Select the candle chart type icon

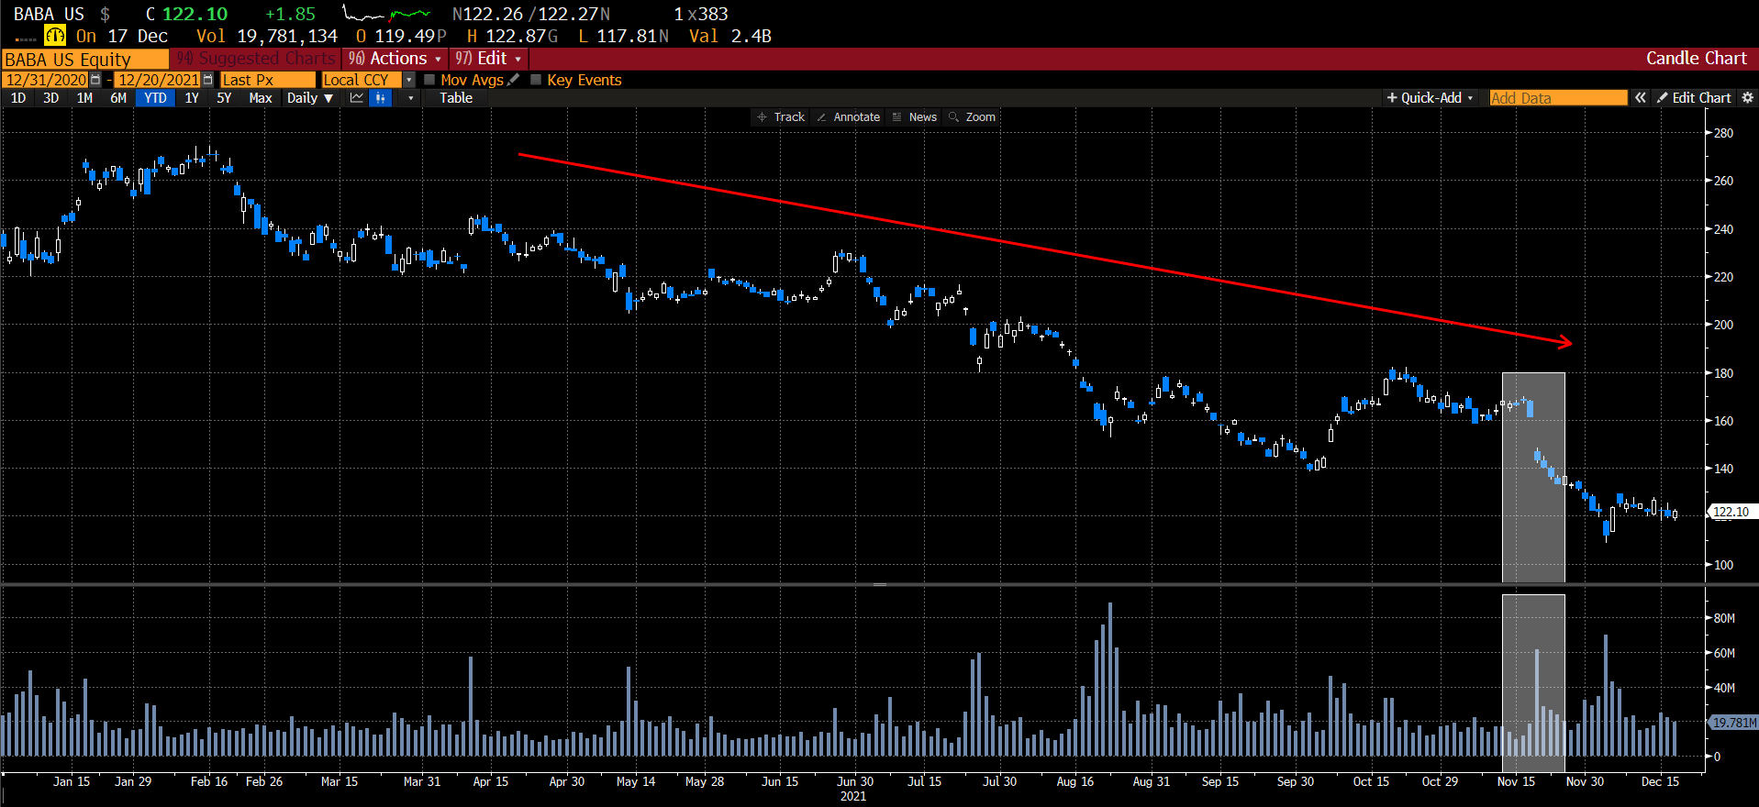(380, 98)
